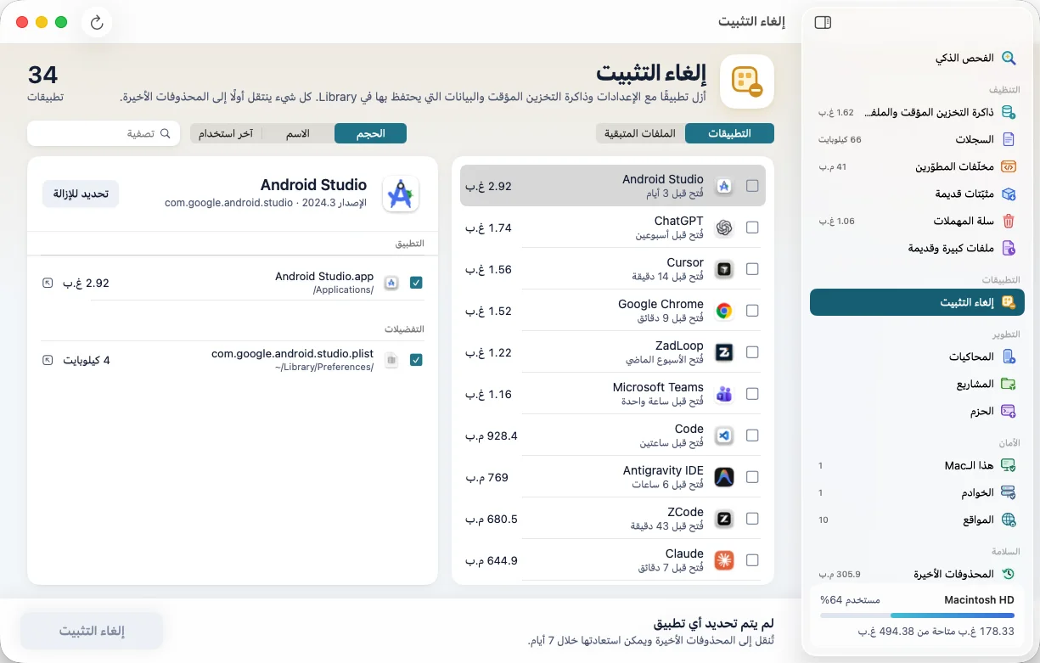The height and width of the screenshot is (663, 1040).
Task: Open الفحص الذكي from the sidebar
Action: (917, 58)
